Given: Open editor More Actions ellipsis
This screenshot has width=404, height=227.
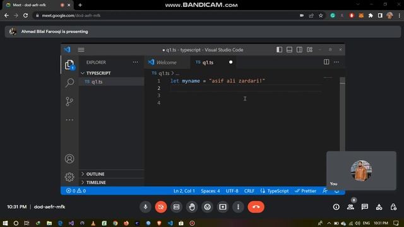Looking at the screenshot, I should point(336,62).
